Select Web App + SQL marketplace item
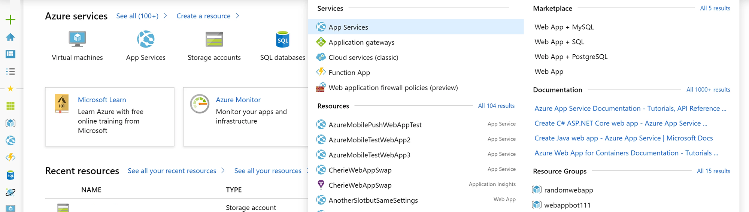This screenshot has width=749, height=212. pyautogui.click(x=559, y=42)
